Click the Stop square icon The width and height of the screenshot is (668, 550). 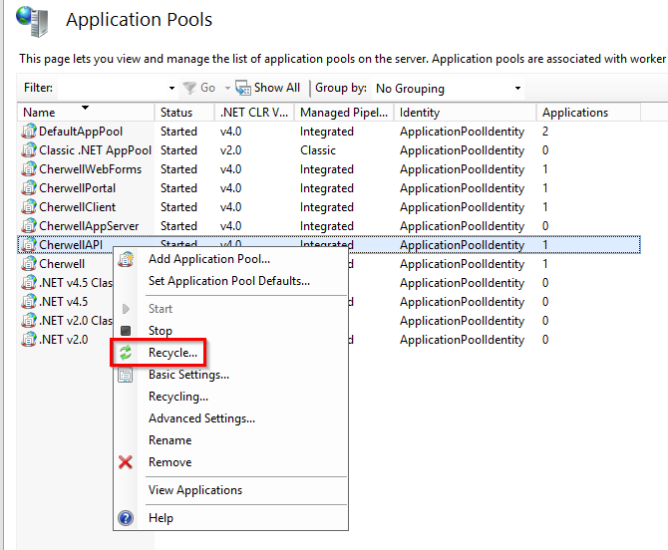pos(126,331)
